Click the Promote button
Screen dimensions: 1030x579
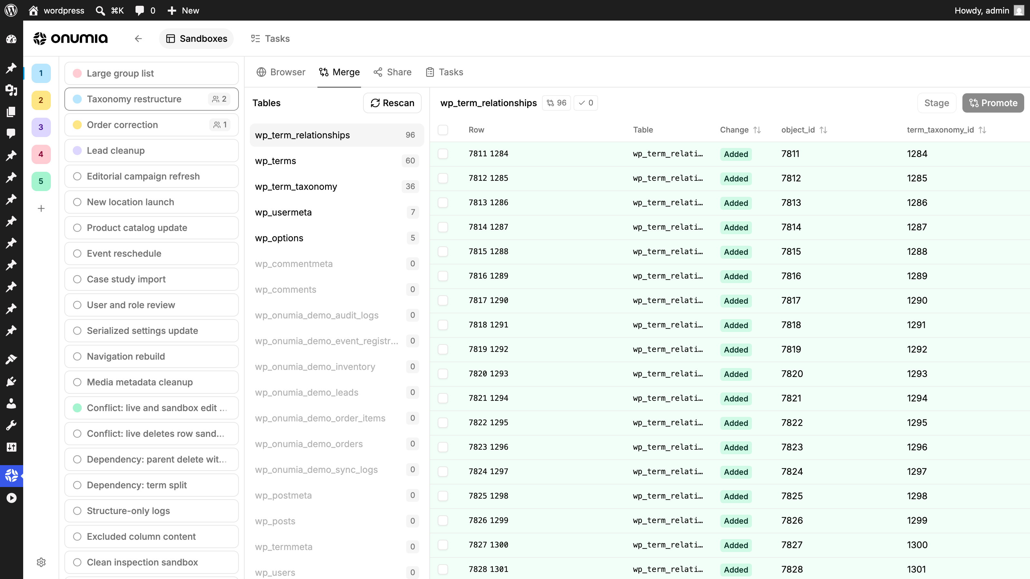click(993, 103)
